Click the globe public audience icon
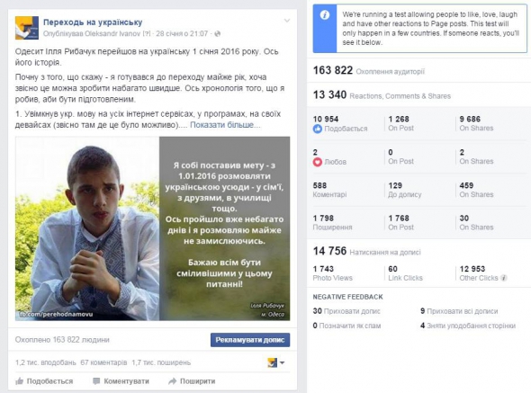The image size is (531, 393). [x=218, y=34]
